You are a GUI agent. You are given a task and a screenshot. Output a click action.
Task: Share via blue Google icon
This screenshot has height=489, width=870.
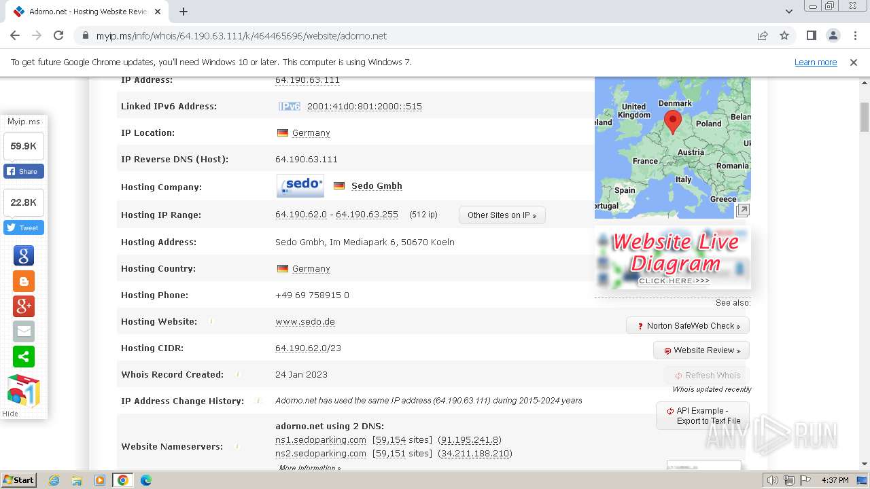(24, 255)
